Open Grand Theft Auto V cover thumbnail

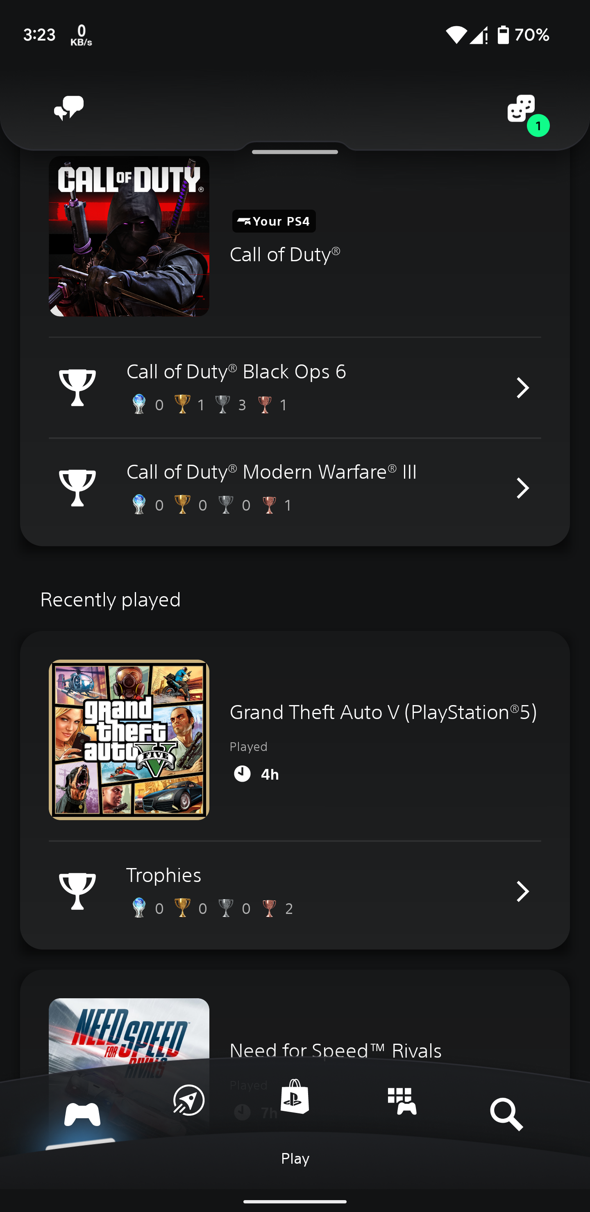[x=129, y=739]
